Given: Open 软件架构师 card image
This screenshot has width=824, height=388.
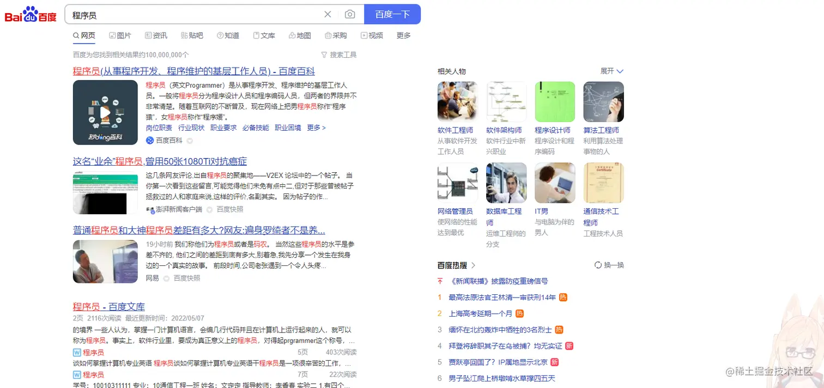Looking at the screenshot, I should [506, 102].
